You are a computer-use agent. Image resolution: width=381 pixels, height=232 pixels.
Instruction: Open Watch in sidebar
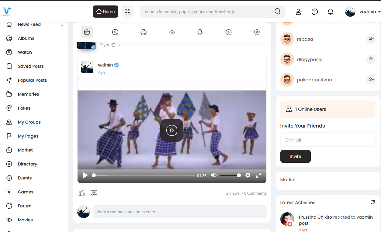pos(25,52)
